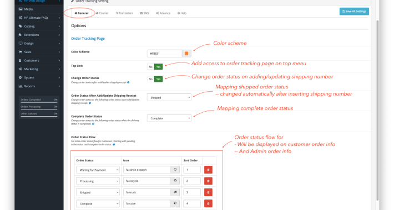Click help icon under Complete Order Status description
The image size is (394, 210).
coord(93,124)
